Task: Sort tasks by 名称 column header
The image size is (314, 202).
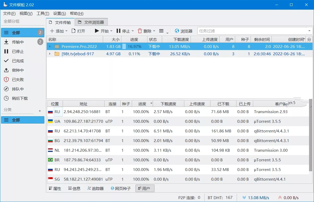Action: pos(75,39)
